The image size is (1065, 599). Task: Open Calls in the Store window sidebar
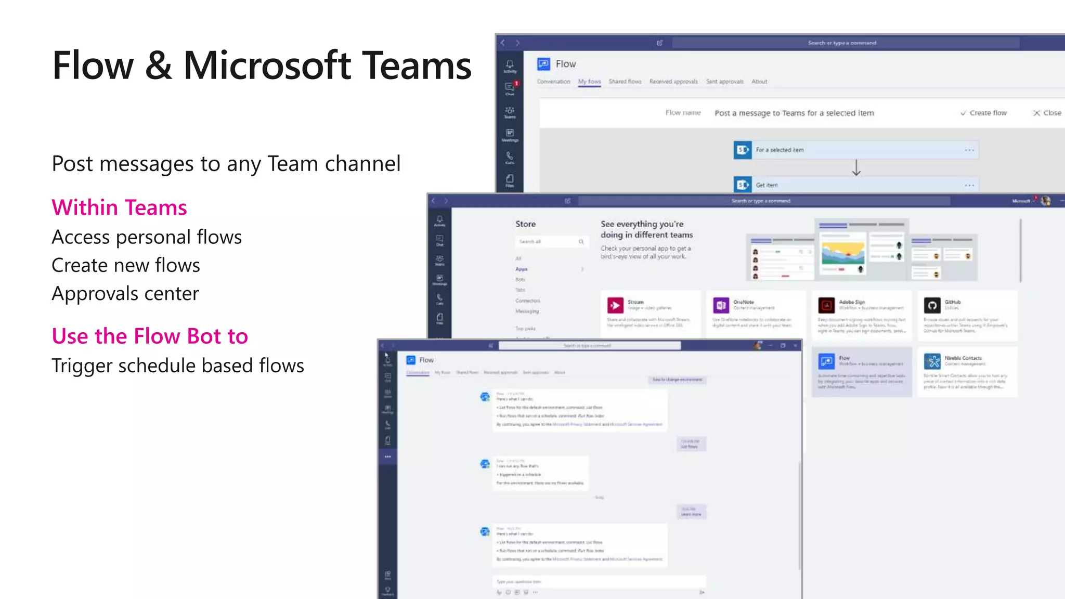point(439,299)
